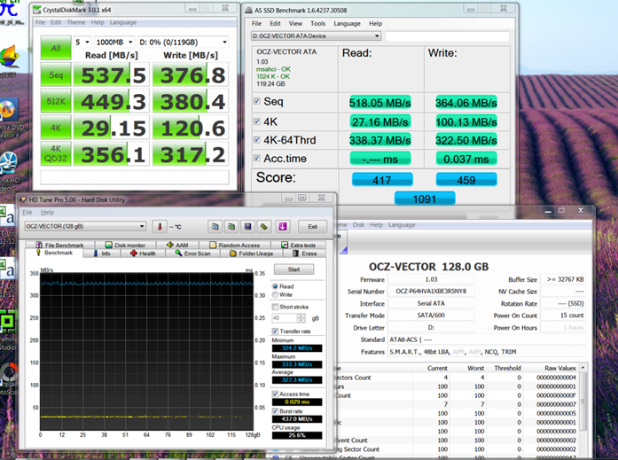Open the 1000MB test size dropdown
Viewport: 618px width, 460px height.
[114, 43]
